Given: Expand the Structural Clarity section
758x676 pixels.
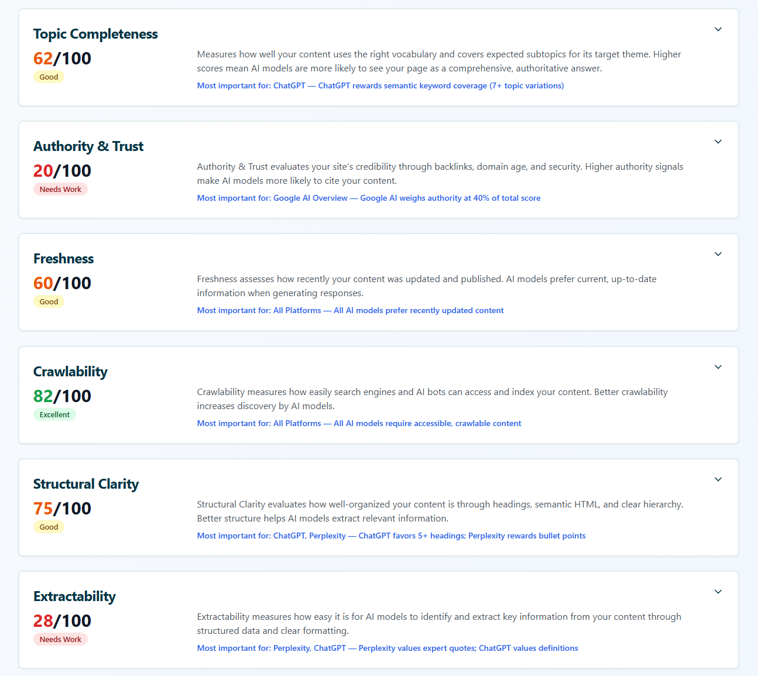Looking at the screenshot, I should [718, 479].
